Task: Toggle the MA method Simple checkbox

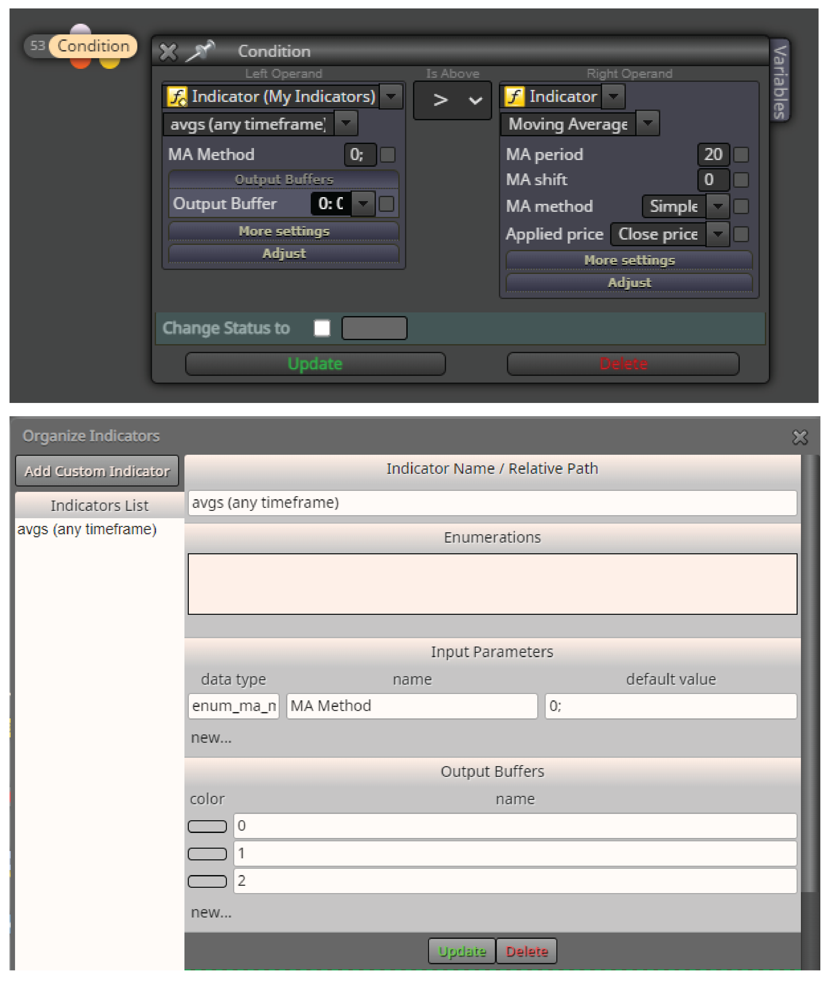Action: (741, 206)
